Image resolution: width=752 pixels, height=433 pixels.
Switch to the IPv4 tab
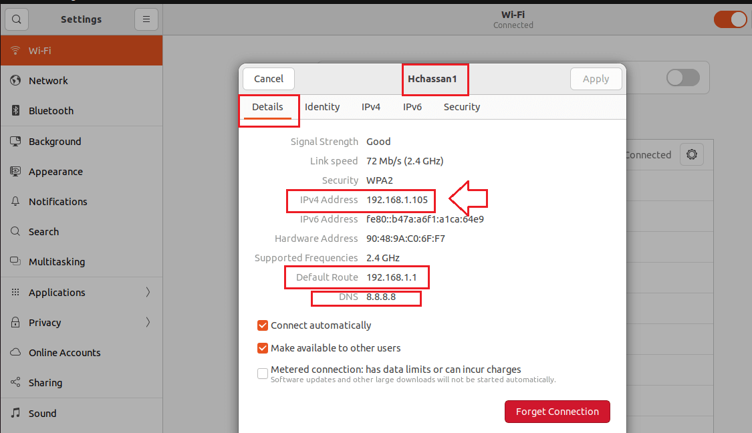[x=371, y=107]
